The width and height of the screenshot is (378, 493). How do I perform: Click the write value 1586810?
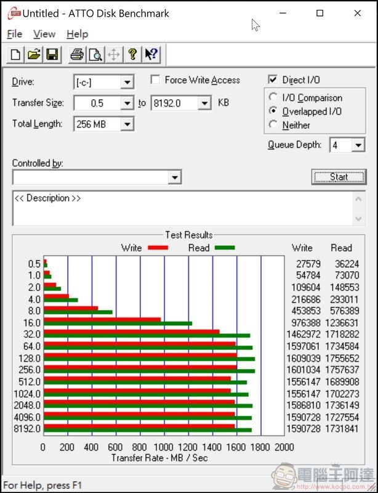coord(304,405)
